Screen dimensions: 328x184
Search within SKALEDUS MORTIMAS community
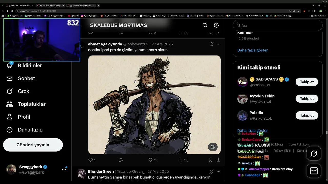point(205,25)
